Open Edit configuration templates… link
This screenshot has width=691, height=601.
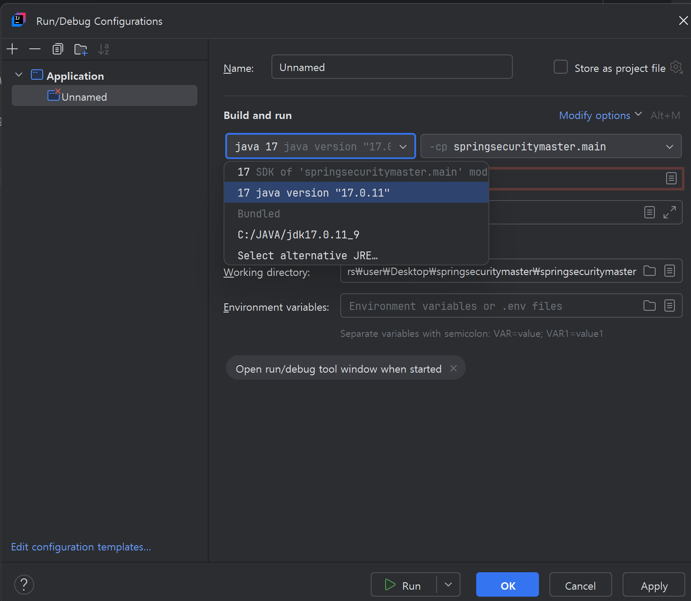pos(81,547)
